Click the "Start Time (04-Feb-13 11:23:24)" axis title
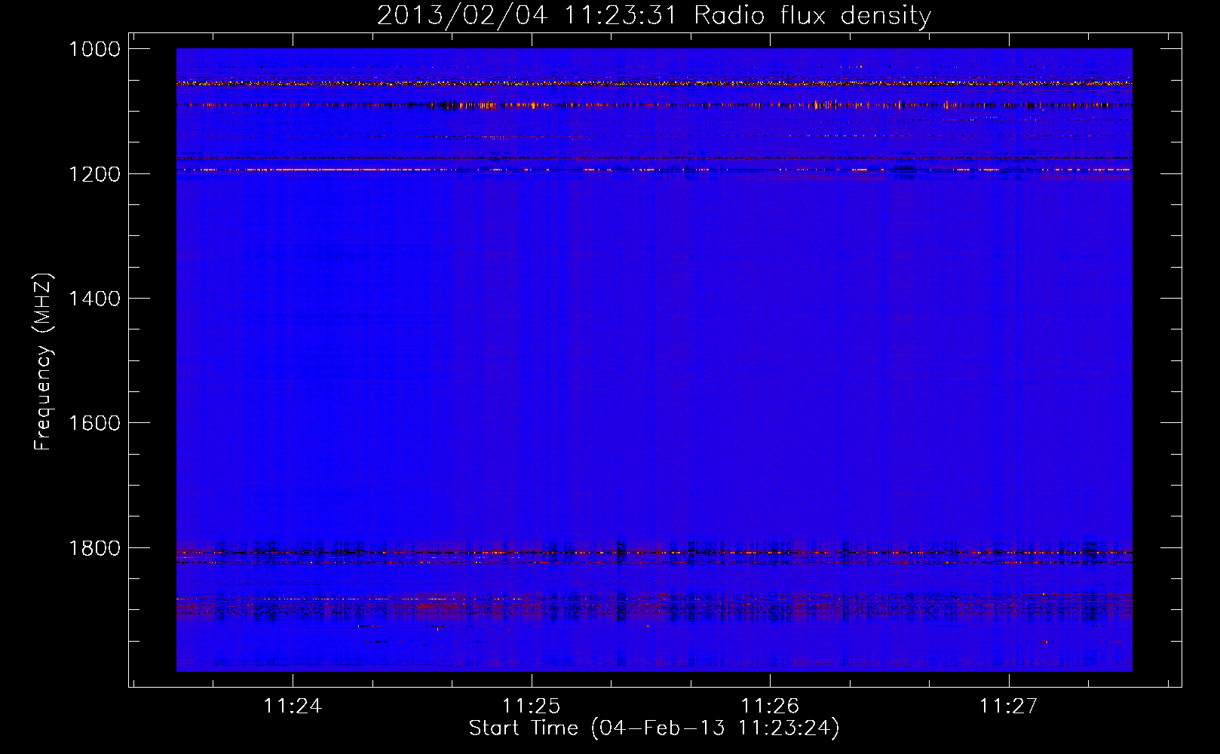This screenshot has width=1220, height=754. coord(654,728)
